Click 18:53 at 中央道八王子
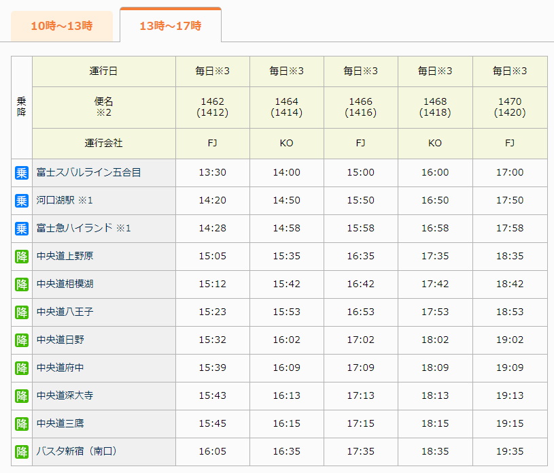 (510, 312)
